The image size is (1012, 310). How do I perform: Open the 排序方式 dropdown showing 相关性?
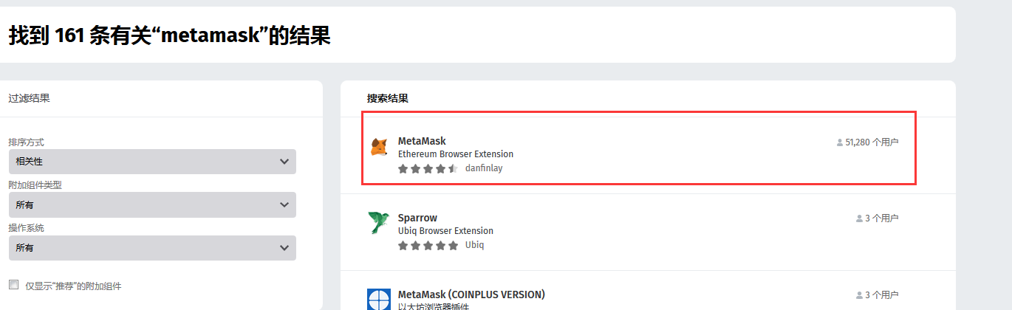[152, 162]
